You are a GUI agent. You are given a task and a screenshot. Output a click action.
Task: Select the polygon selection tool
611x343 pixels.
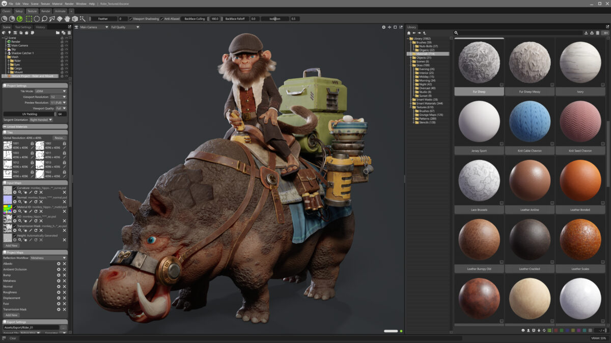52,19
